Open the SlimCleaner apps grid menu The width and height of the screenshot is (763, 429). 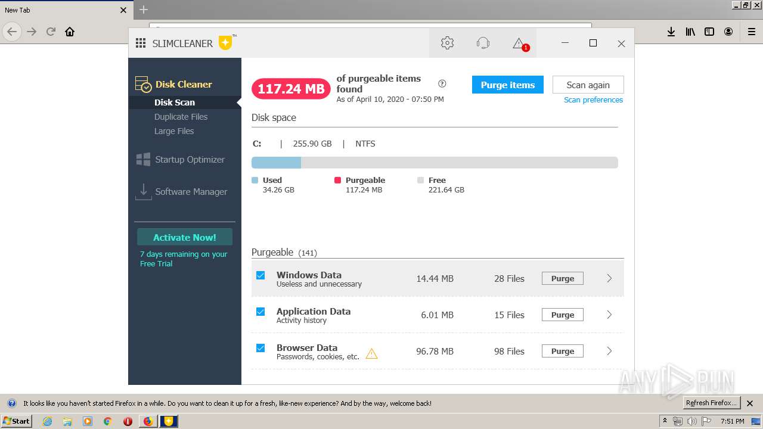(x=141, y=43)
